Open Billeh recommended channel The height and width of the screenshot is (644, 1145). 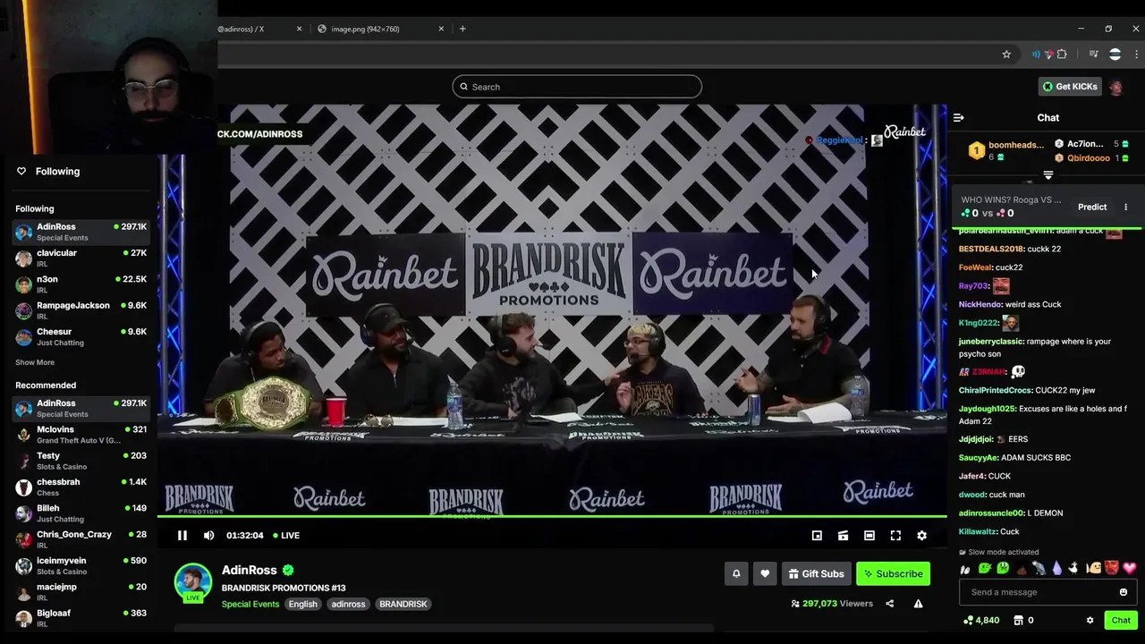pyautogui.click(x=81, y=513)
